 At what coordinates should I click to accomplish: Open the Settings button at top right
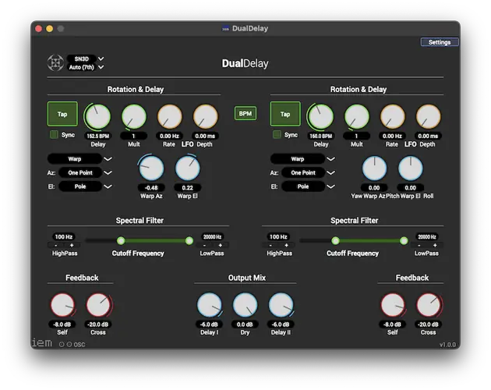440,42
